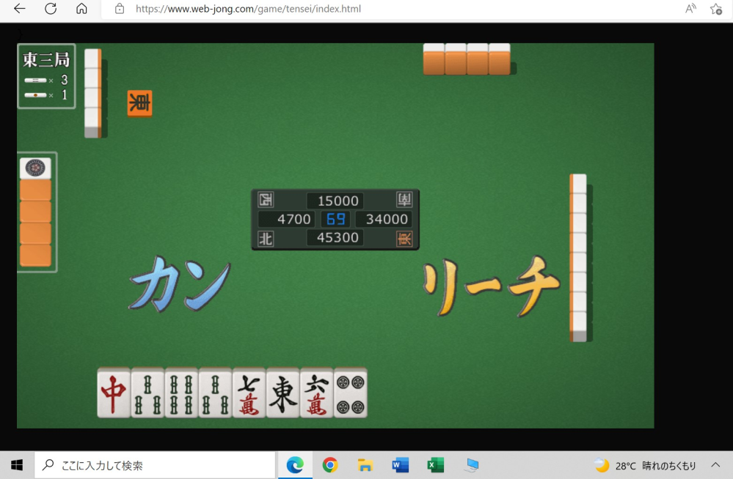This screenshot has height=479, width=733.
Task: Discard the 中 tile from your hand
Action: (114, 393)
